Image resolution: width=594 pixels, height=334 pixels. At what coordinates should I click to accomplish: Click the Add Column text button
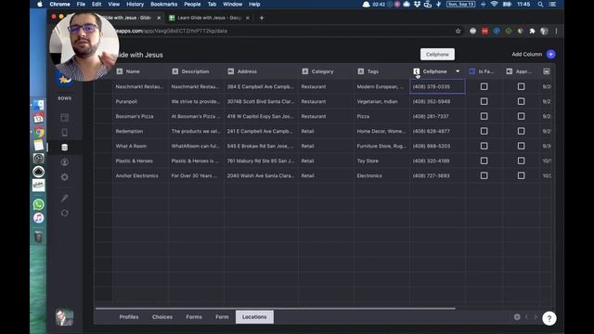[x=526, y=54]
